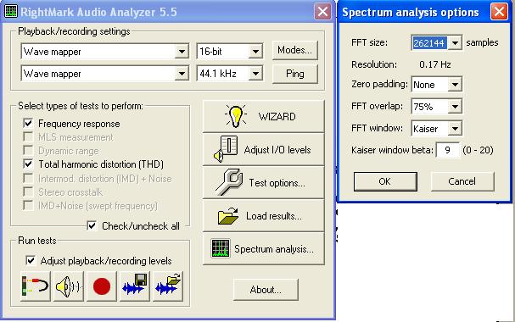
Task: Launch the WIZARD lightbulb button
Action: (263, 116)
